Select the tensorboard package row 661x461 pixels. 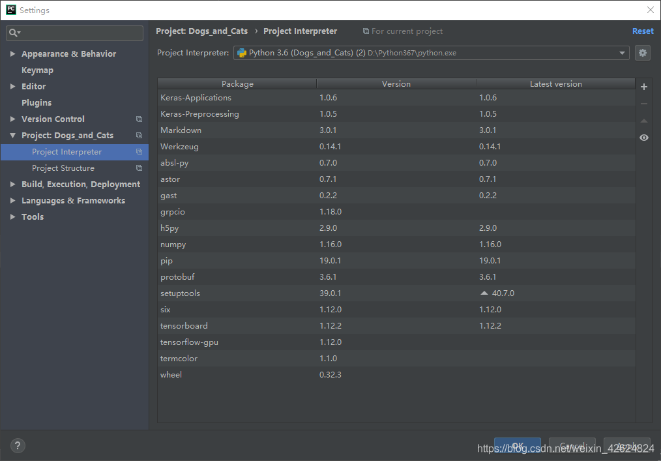click(396, 326)
